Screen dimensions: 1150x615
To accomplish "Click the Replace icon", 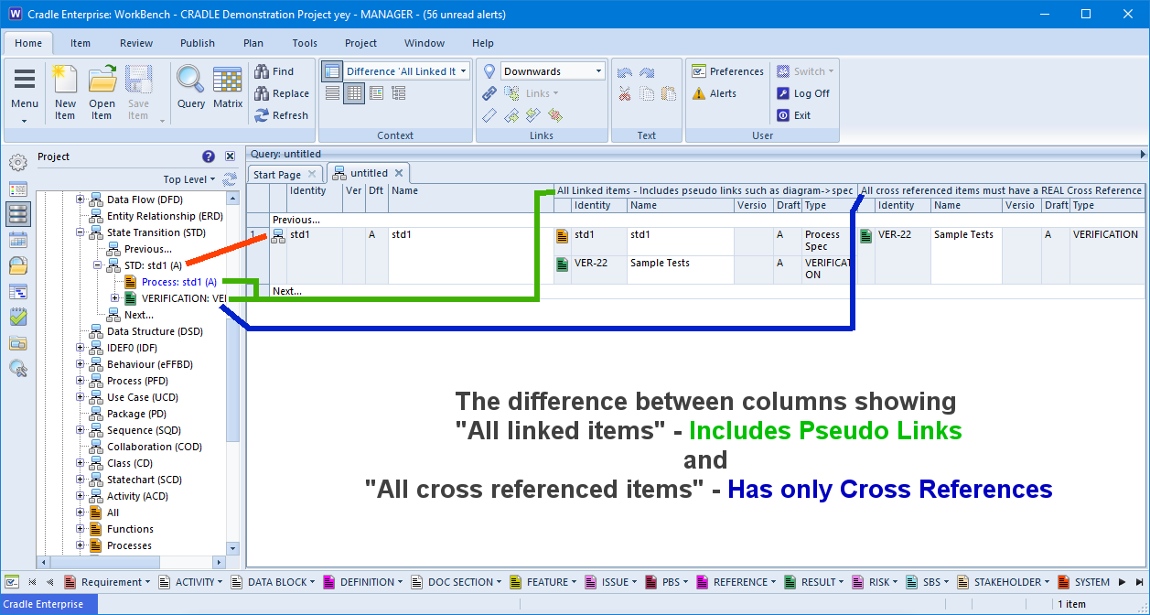I will pos(282,93).
